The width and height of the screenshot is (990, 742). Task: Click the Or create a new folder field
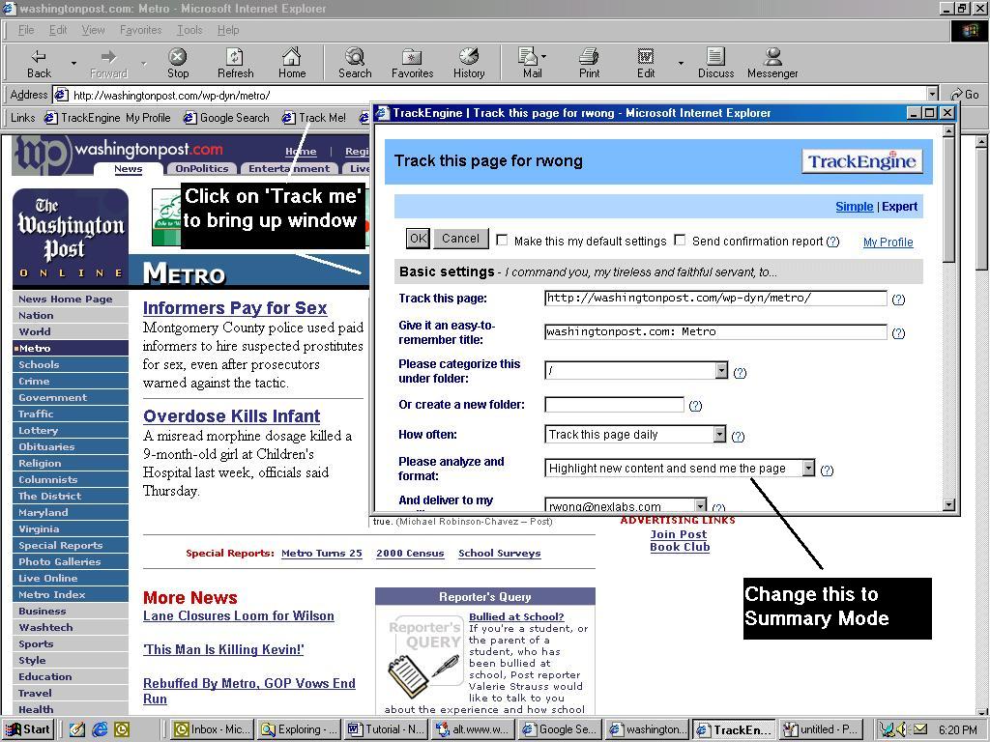(x=614, y=405)
